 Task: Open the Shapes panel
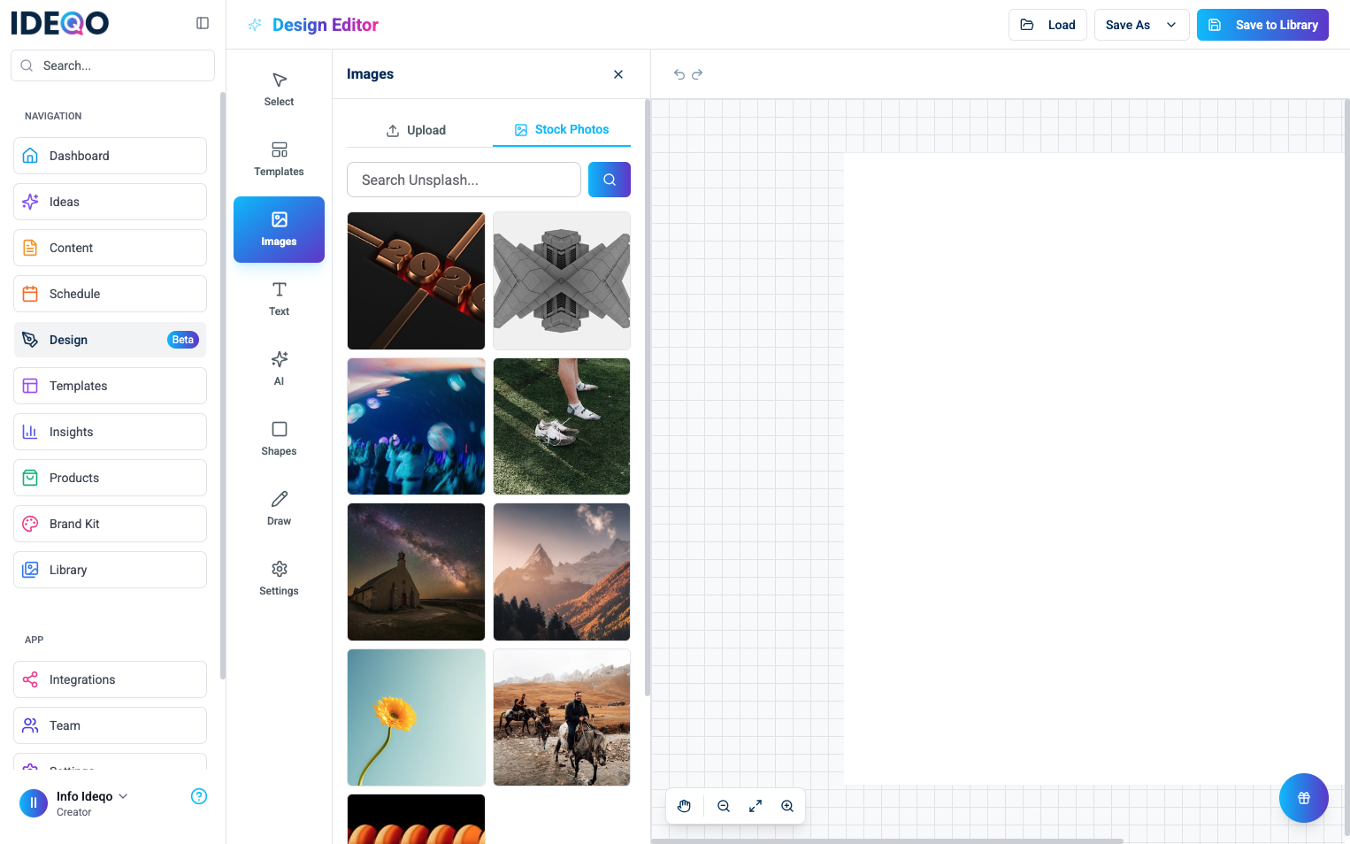pos(279,437)
